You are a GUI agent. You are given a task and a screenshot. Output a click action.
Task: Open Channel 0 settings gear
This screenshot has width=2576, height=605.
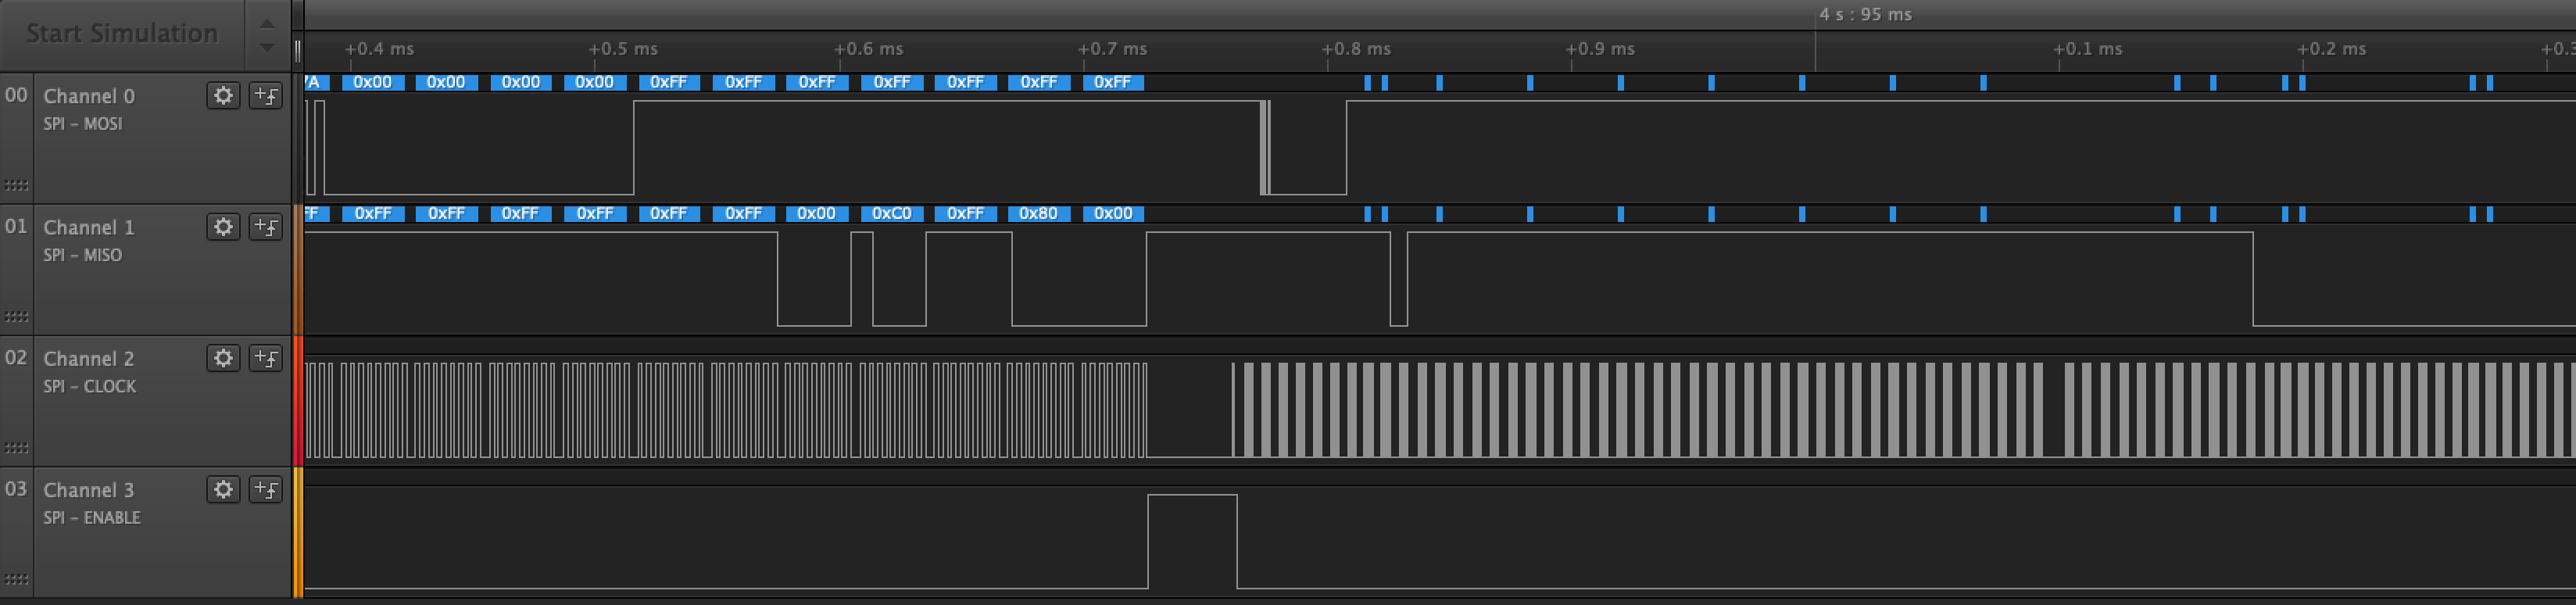tap(223, 95)
